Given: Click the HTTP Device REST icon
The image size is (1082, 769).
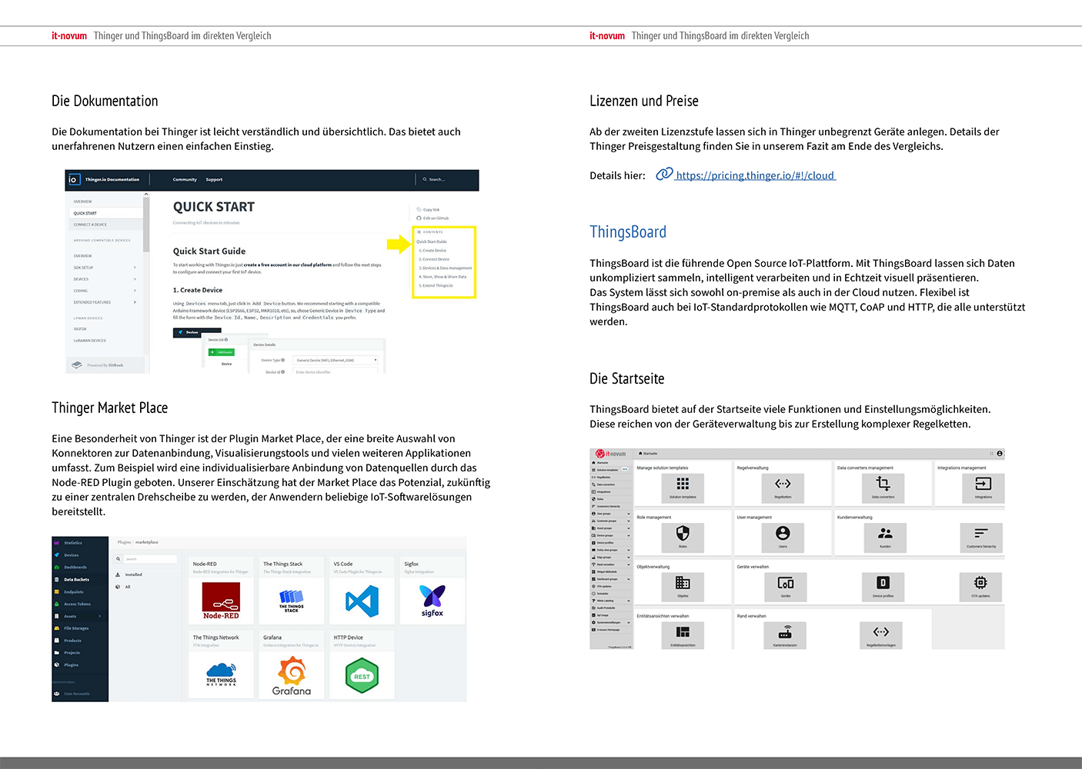Looking at the screenshot, I should [x=362, y=676].
